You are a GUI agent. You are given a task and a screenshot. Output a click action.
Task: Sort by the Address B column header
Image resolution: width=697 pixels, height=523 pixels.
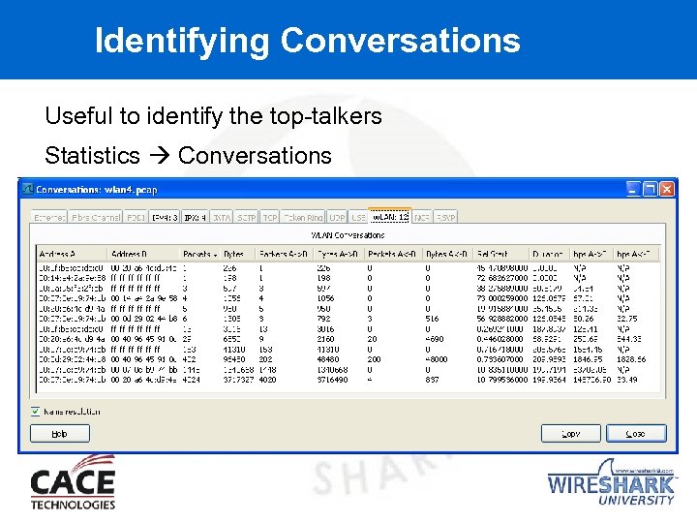[142, 254]
